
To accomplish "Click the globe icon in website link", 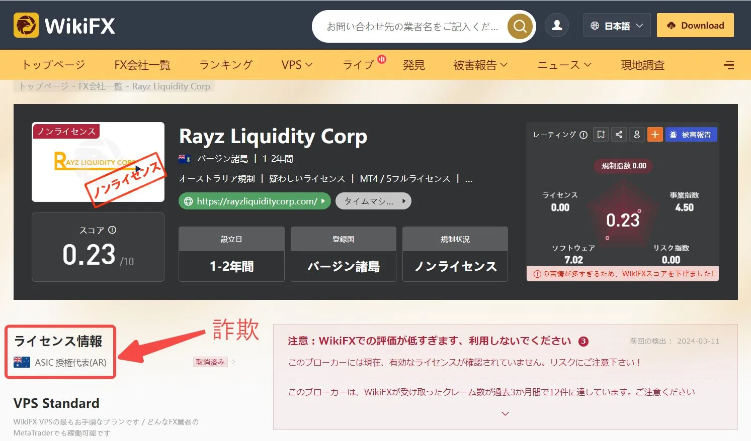I will [189, 201].
